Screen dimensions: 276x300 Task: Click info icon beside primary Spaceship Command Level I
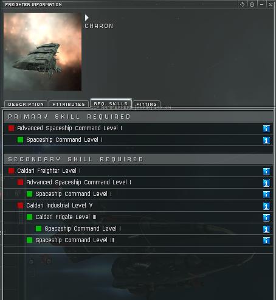click(x=266, y=140)
